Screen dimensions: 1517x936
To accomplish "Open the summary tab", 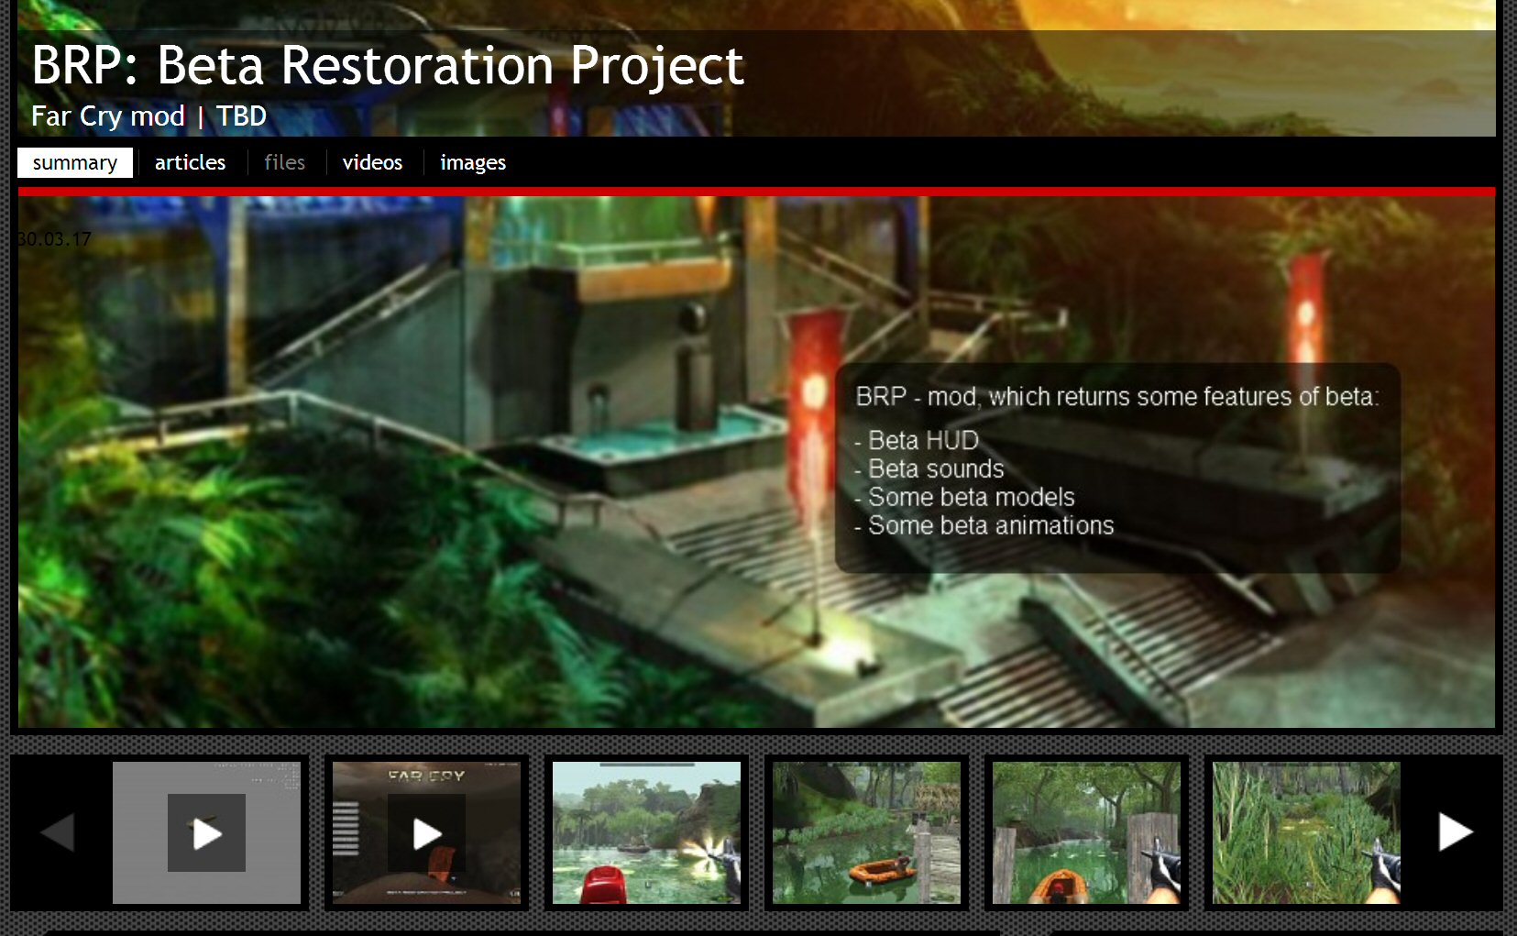I will click(75, 162).
